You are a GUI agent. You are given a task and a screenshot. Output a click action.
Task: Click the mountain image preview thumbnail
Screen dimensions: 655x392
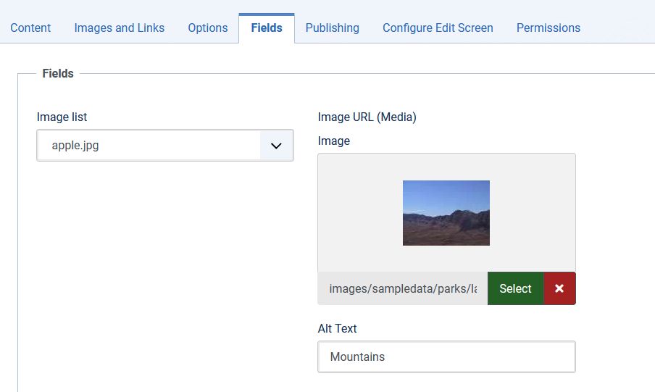pos(446,213)
